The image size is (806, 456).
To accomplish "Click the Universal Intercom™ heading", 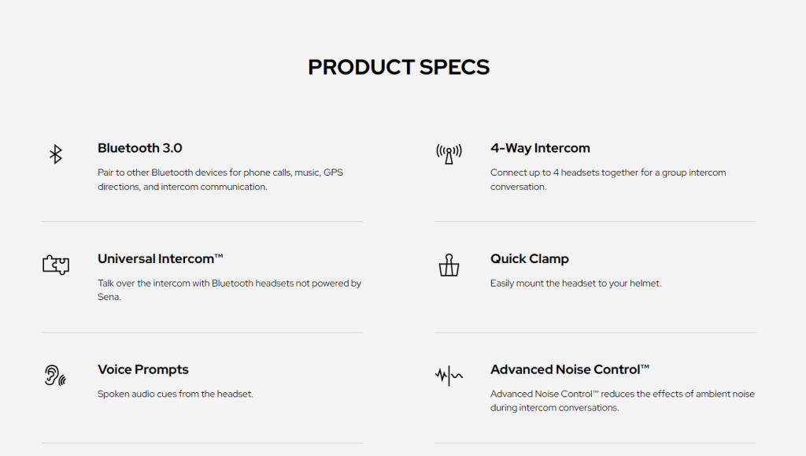I will [161, 259].
